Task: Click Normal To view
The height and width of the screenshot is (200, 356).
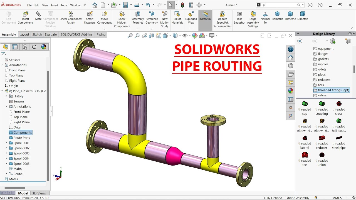Action: [265, 18]
